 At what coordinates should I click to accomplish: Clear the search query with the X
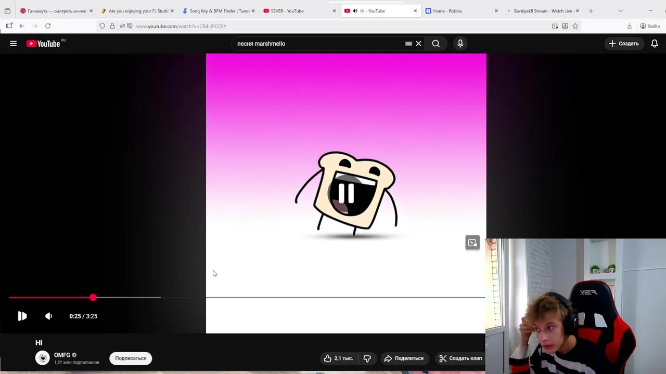point(418,44)
